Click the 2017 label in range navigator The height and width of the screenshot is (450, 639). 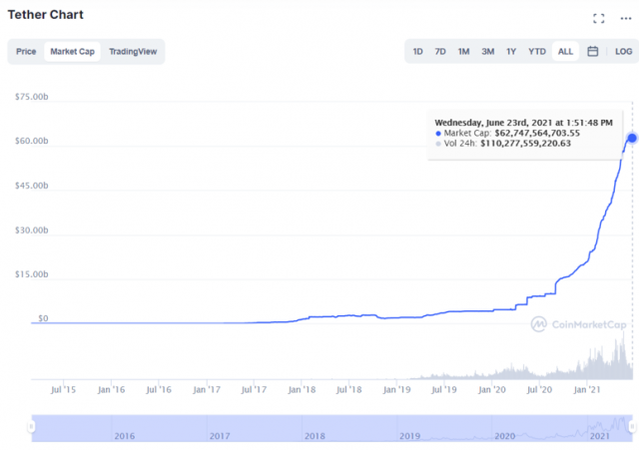220,436
